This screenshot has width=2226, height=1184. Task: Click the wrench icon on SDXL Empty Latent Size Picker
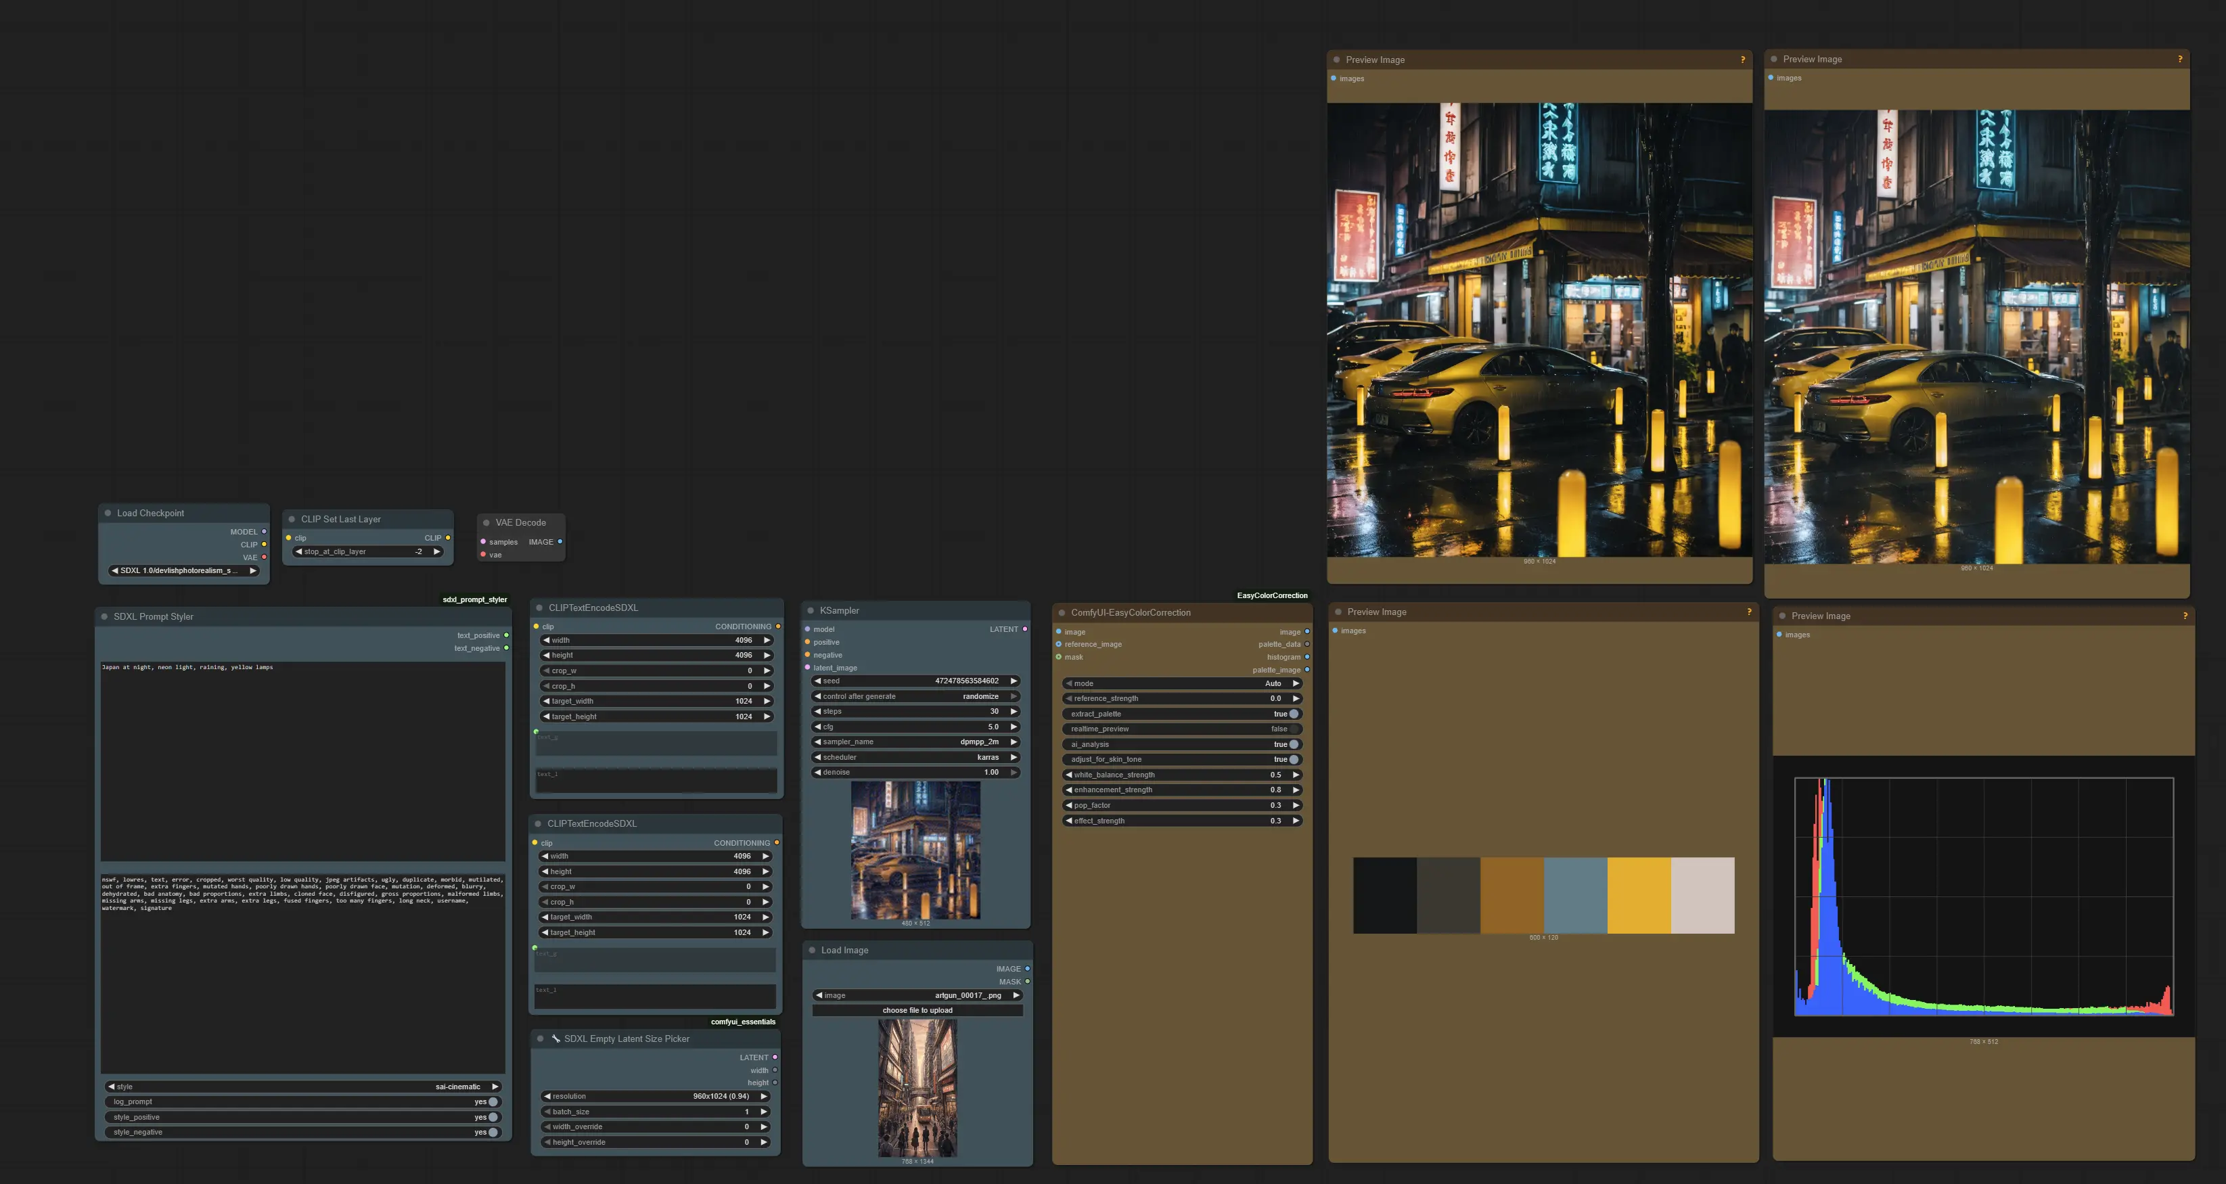pyautogui.click(x=555, y=1038)
